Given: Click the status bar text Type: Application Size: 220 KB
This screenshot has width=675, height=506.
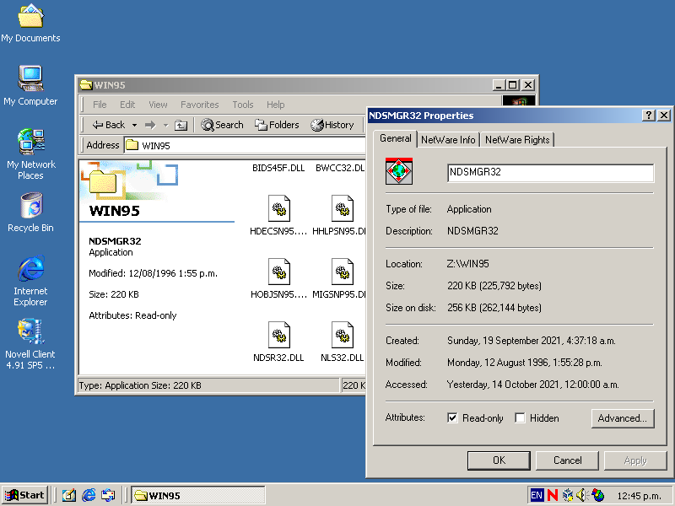Looking at the screenshot, I should pyautogui.click(x=140, y=385).
